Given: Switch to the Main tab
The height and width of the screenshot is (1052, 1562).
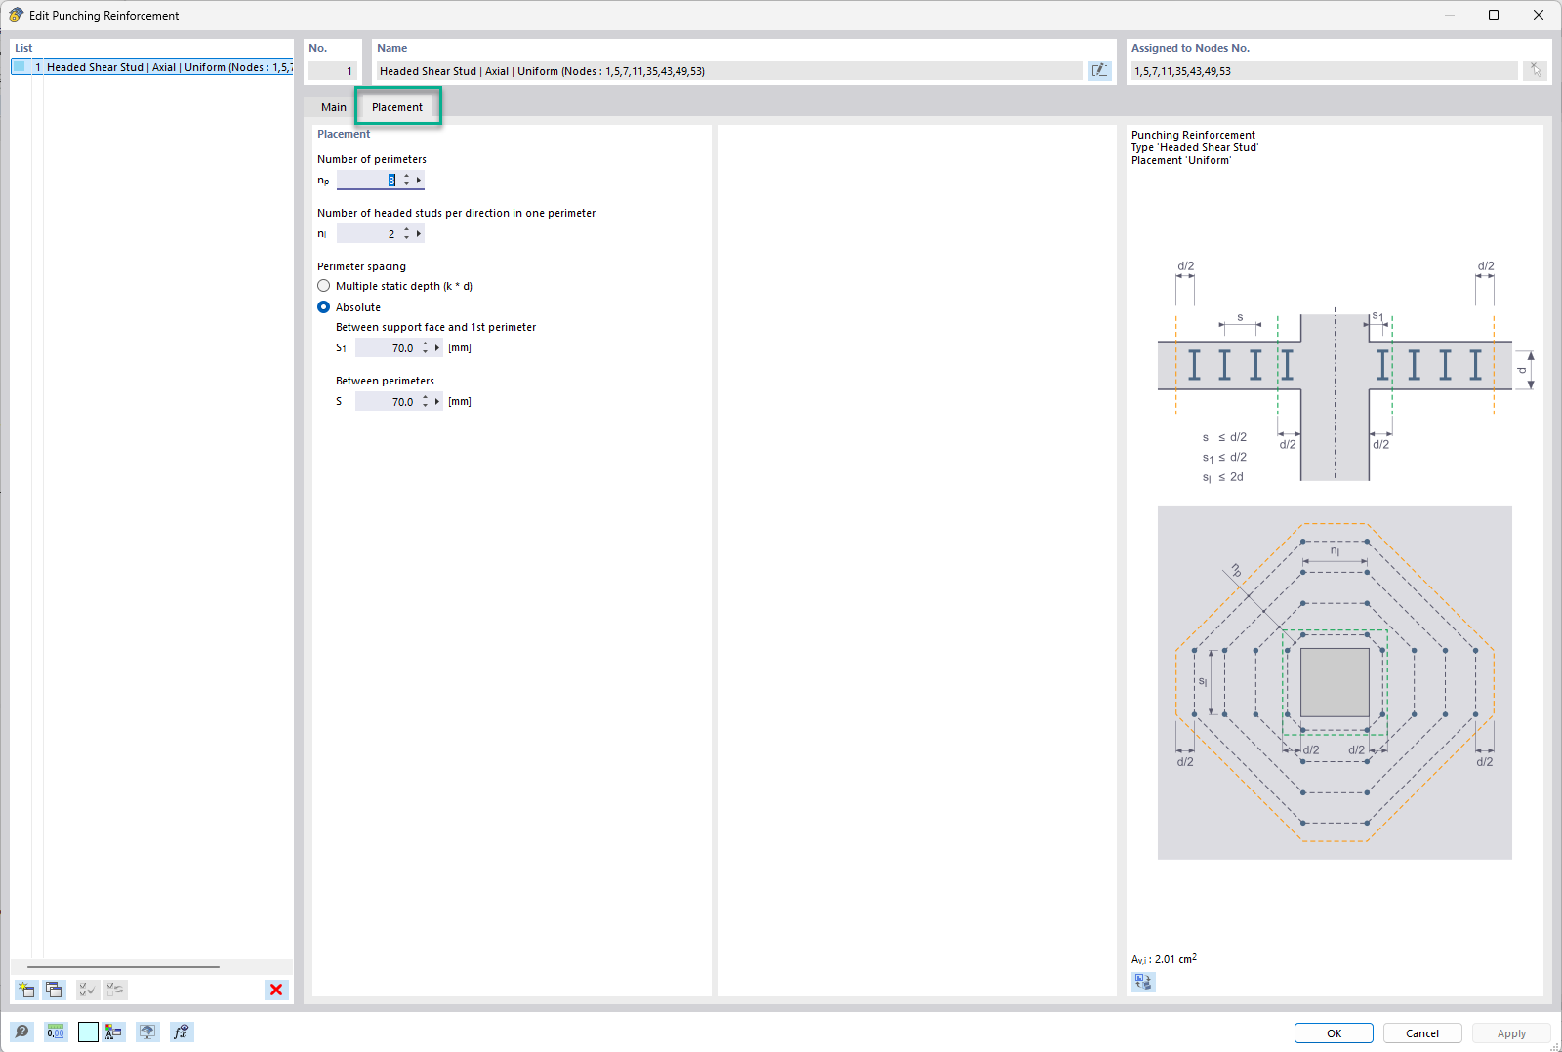Looking at the screenshot, I should [333, 106].
